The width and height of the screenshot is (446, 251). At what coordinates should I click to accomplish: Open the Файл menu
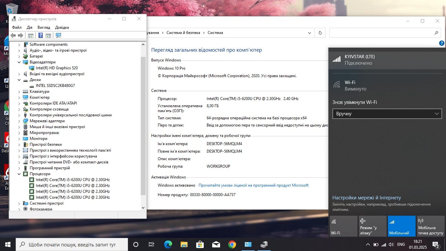(x=17, y=27)
